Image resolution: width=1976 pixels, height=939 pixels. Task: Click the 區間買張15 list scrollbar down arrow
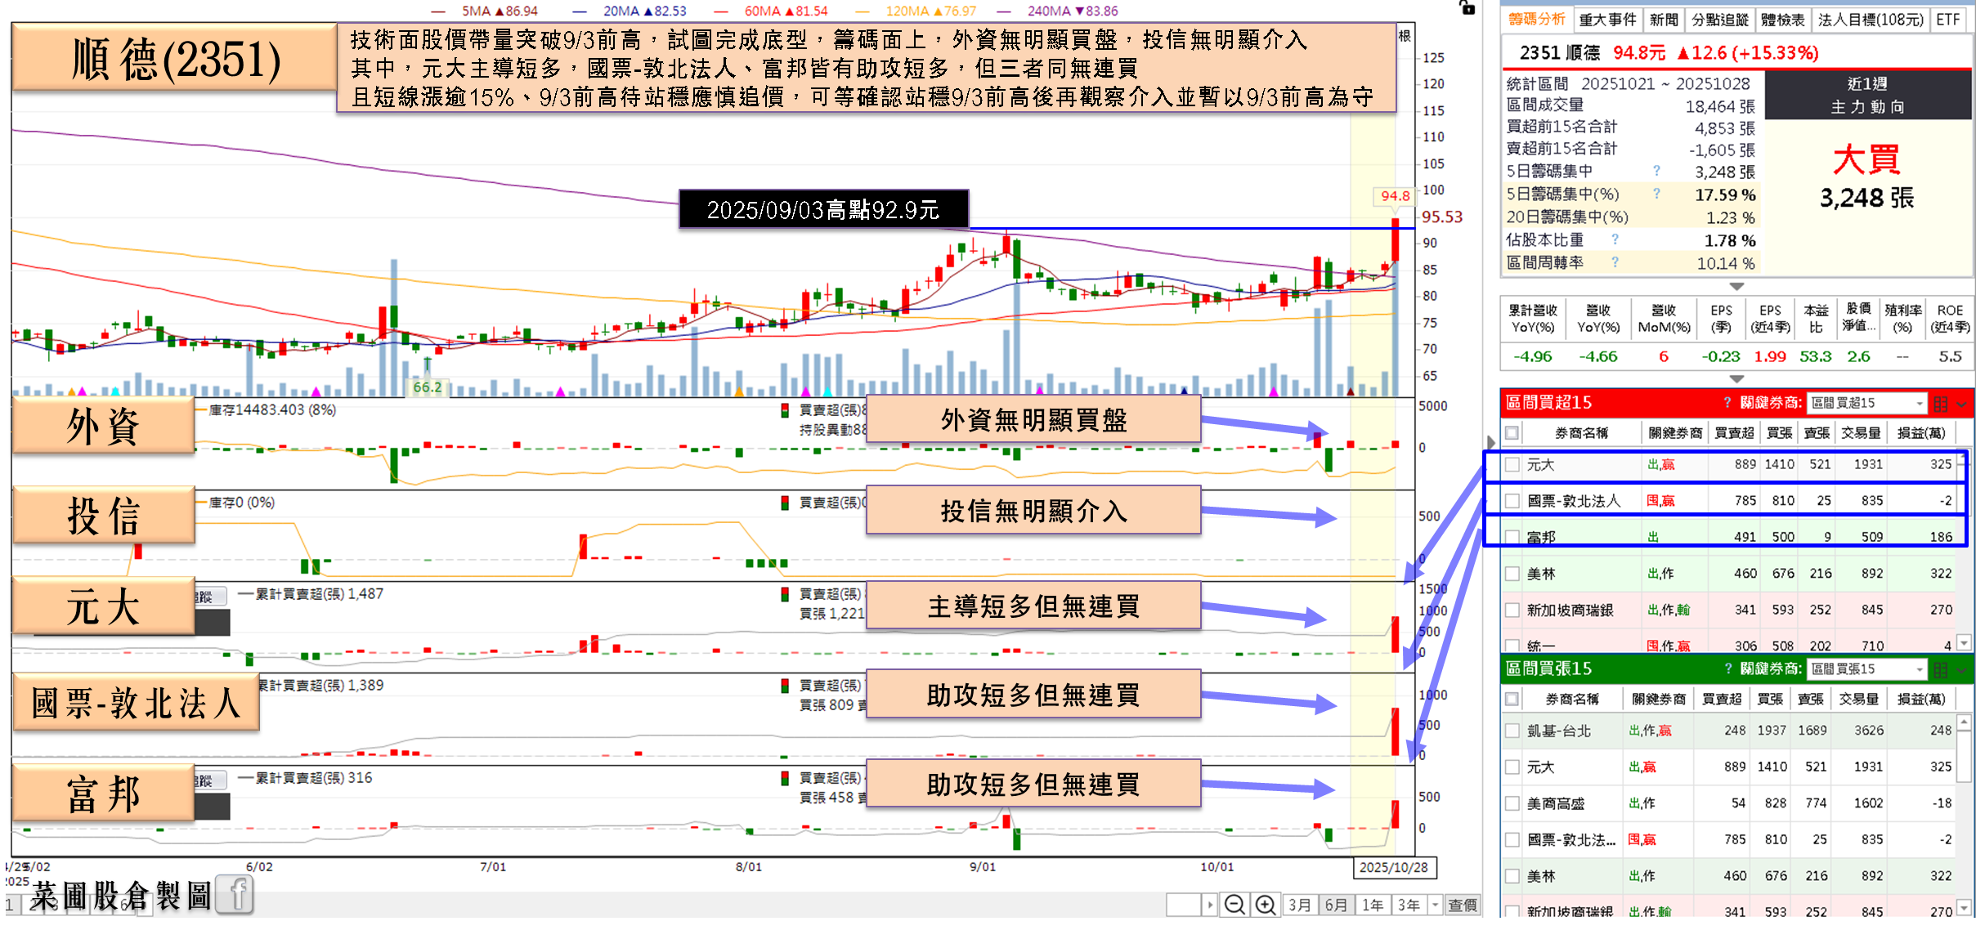click(x=1964, y=908)
